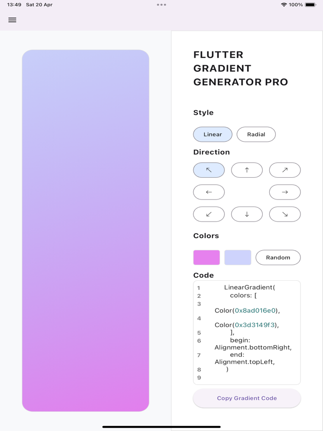The height and width of the screenshot is (431, 323).
Task: Open the pink color swatch
Action: (x=206, y=257)
